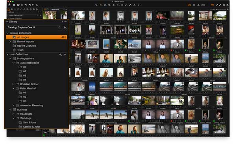Collapse the Library panel chevron
The width and height of the screenshot is (236, 146).
click(7, 22)
